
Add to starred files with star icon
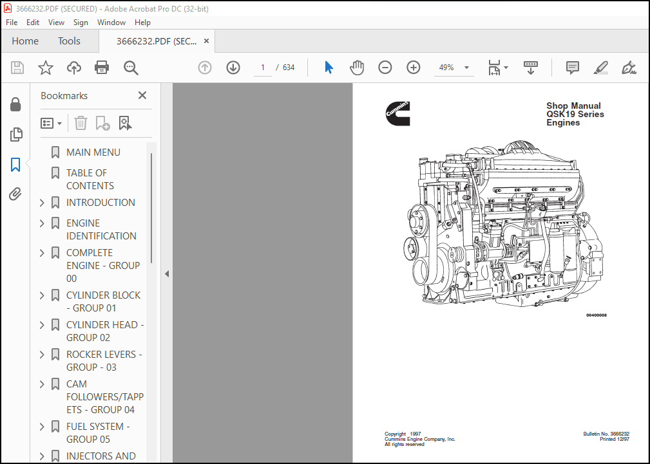pyautogui.click(x=46, y=68)
